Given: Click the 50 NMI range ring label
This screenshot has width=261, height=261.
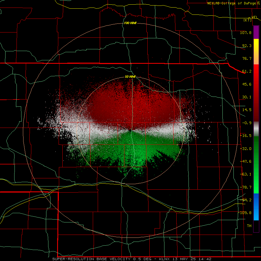Looking at the screenshot, I should coord(130,77).
